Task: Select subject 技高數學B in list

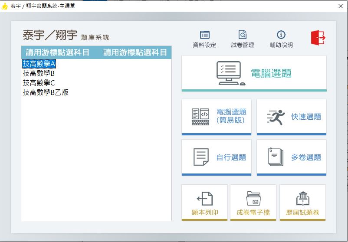Action: click(39, 73)
